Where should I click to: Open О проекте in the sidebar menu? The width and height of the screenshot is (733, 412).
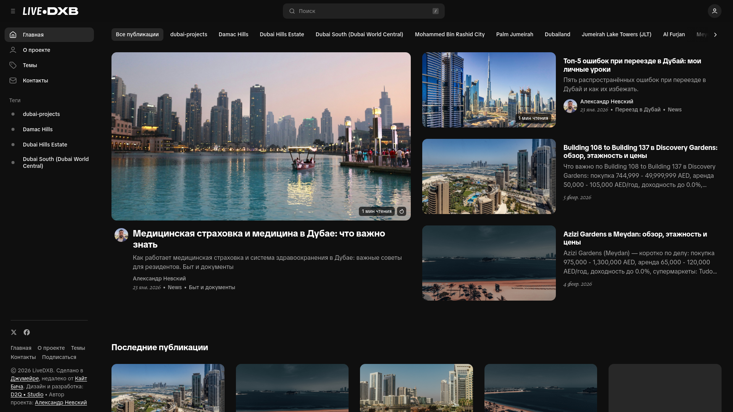pyautogui.click(x=49, y=50)
